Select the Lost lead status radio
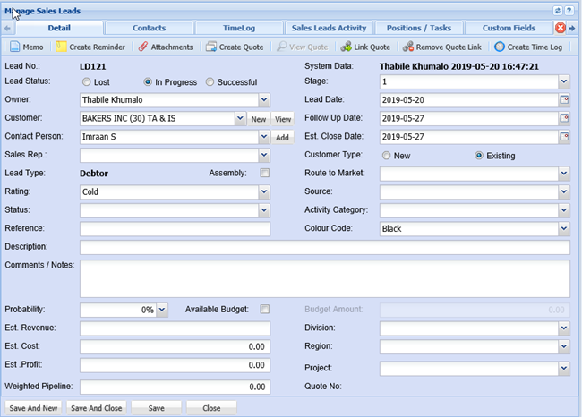This screenshot has height=417, width=582. (x=84, y=82)
